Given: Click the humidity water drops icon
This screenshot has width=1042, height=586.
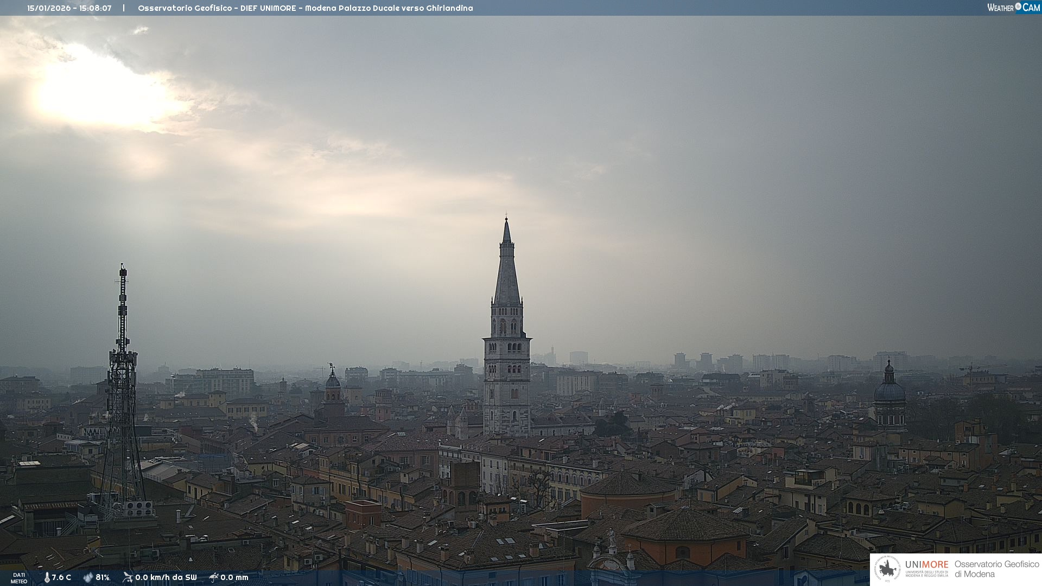Looking at the screenshot, I should 88,577.
